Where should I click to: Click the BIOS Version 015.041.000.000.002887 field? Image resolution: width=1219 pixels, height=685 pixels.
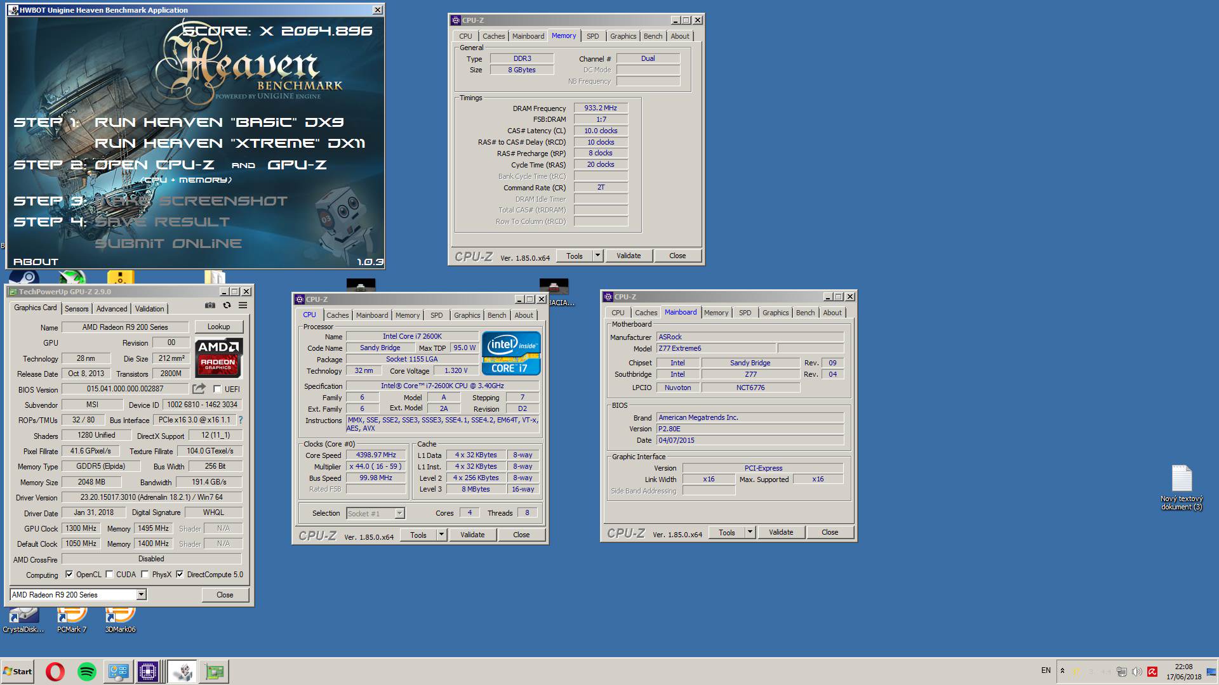click(x=125, y=389)
